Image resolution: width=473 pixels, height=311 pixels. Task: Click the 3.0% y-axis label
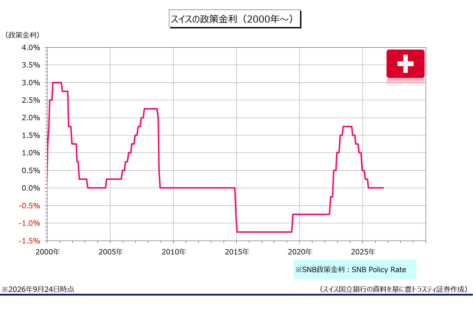[31, 83]
